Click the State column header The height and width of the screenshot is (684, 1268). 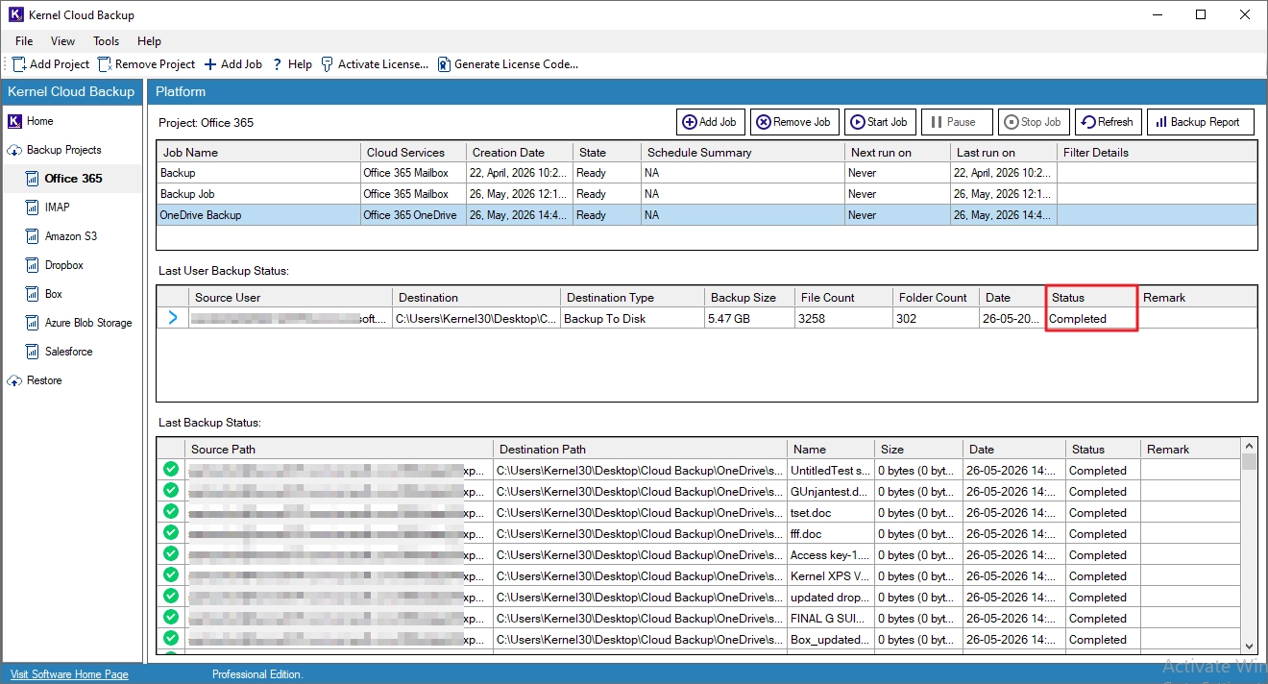pyautogui.click(x=607, y=152)
